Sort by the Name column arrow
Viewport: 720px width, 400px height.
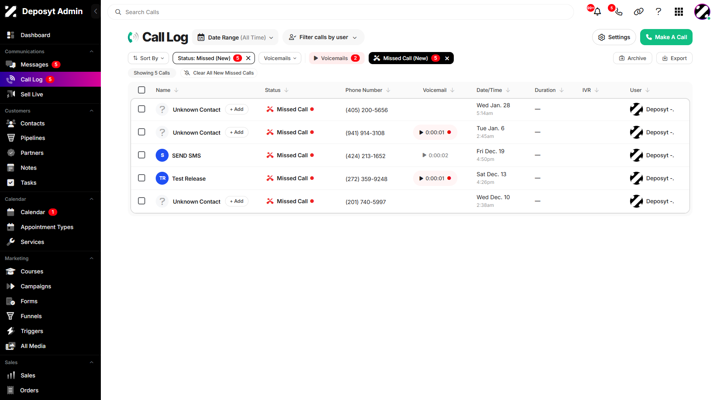[176, 90]
